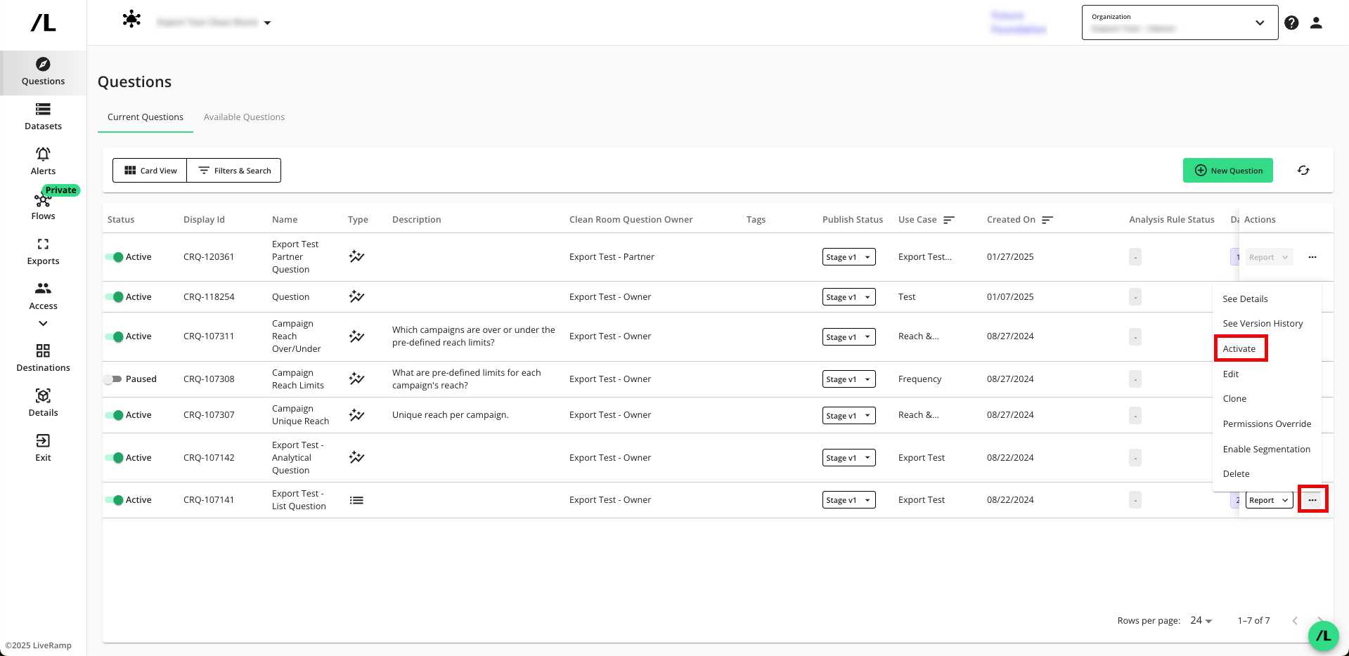
Task: Click the LiveRamp logo at top left
Action: pyautogui.click(x=43, y=23)
